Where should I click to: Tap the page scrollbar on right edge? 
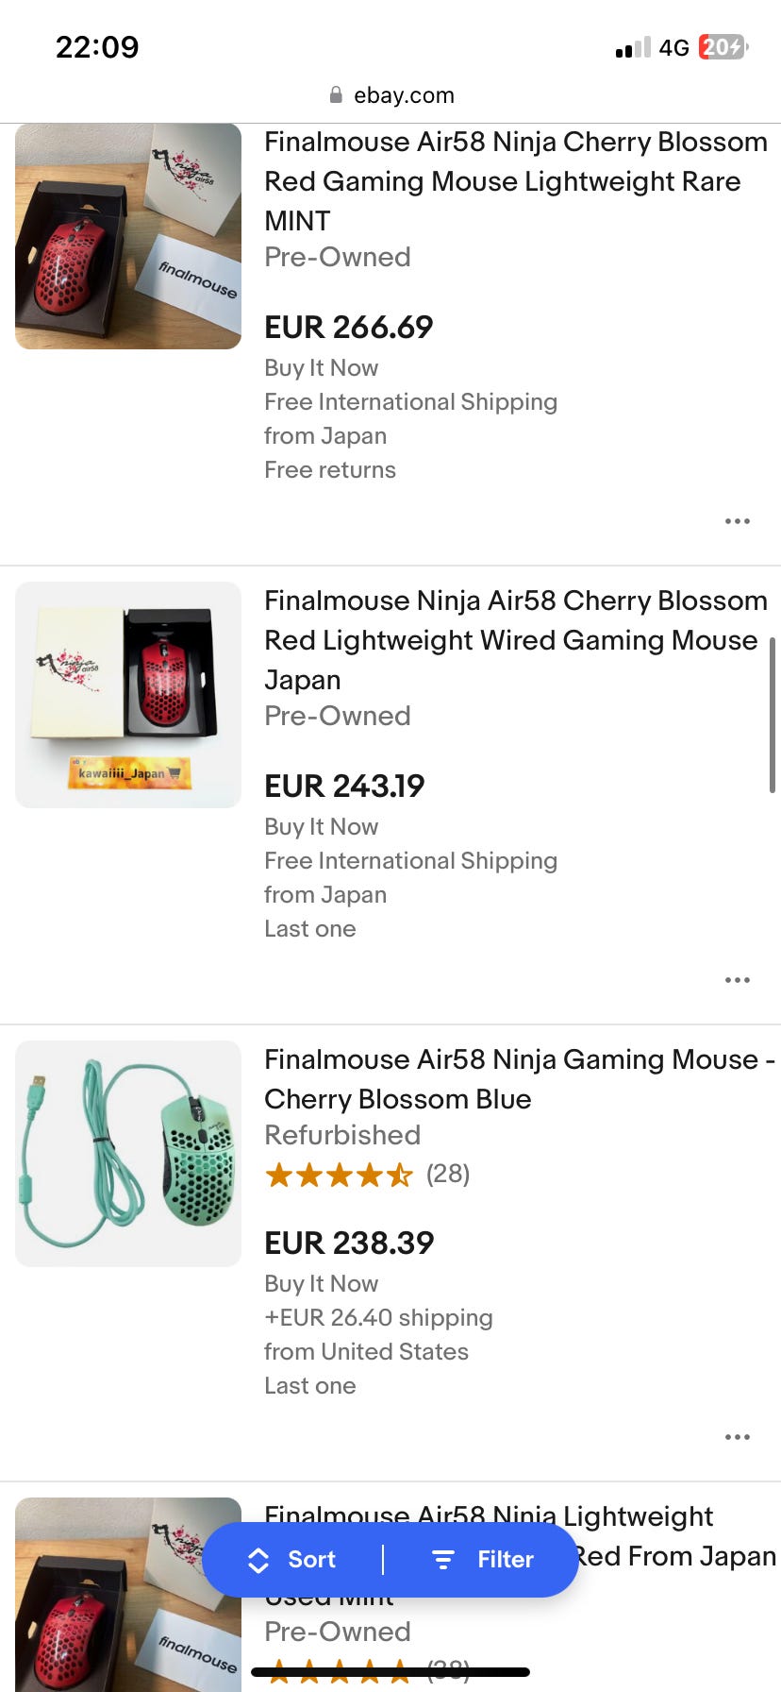tap(773, 715)
